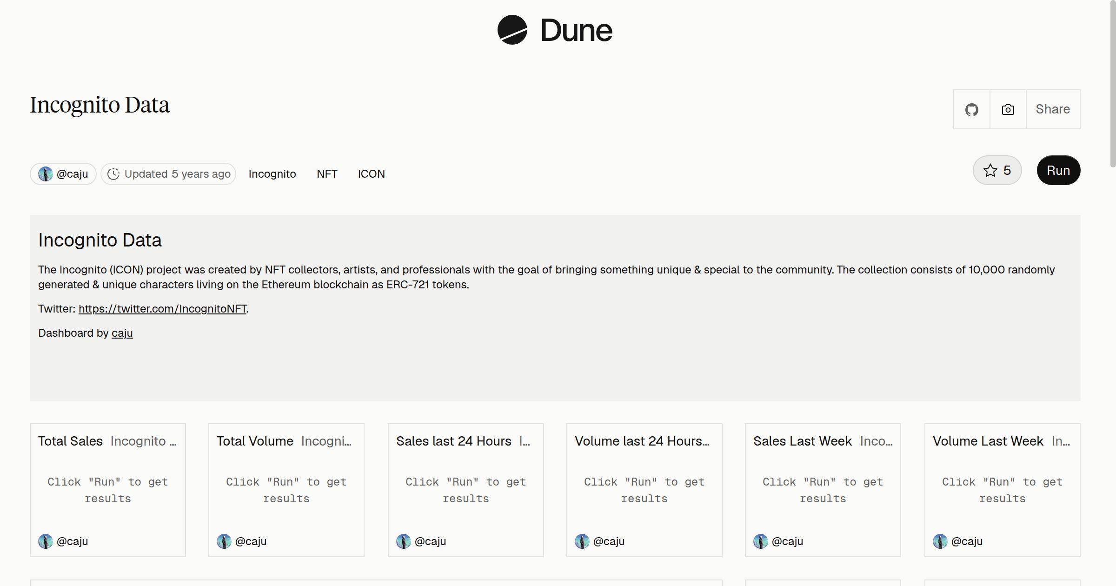Viewport: 1116px width, 586px height.
Task: Run the dashboard queries
Action: (x=1058, y=170)
